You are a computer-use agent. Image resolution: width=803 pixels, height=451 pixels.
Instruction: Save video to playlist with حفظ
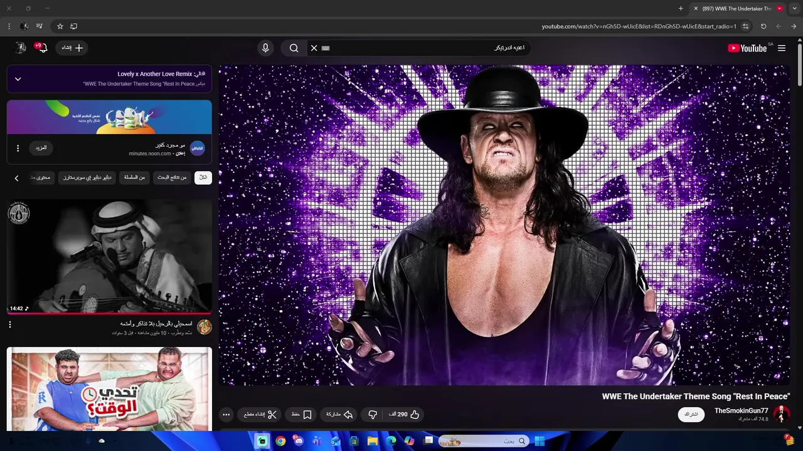[302, 415]
